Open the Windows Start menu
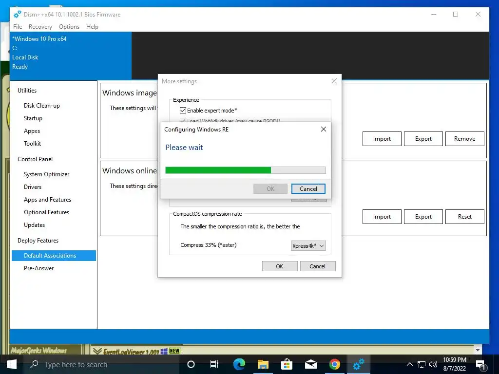This screenshot has width=499, height=374. 12,364
